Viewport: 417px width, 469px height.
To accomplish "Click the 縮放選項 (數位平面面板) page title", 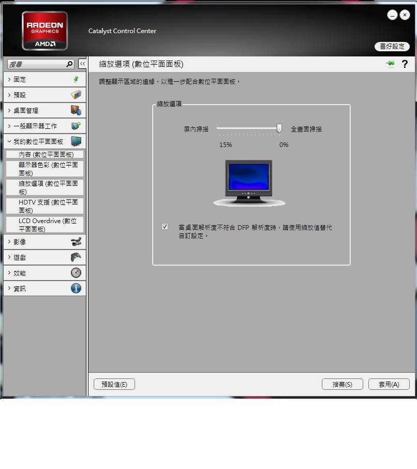I will point(141,64).
